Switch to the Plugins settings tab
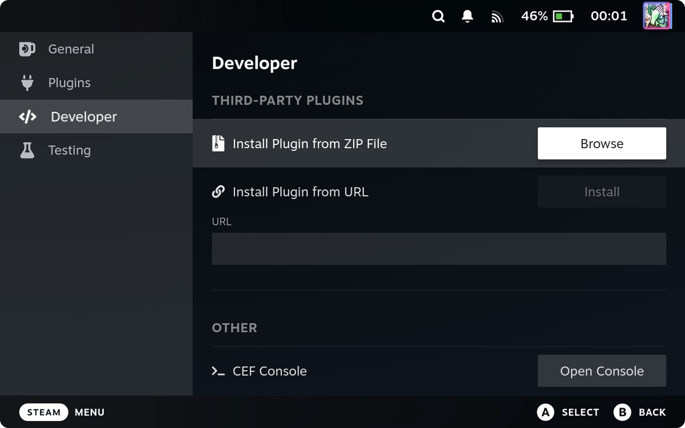This screenshot has height=428, width=685. [x=69, y=83]
